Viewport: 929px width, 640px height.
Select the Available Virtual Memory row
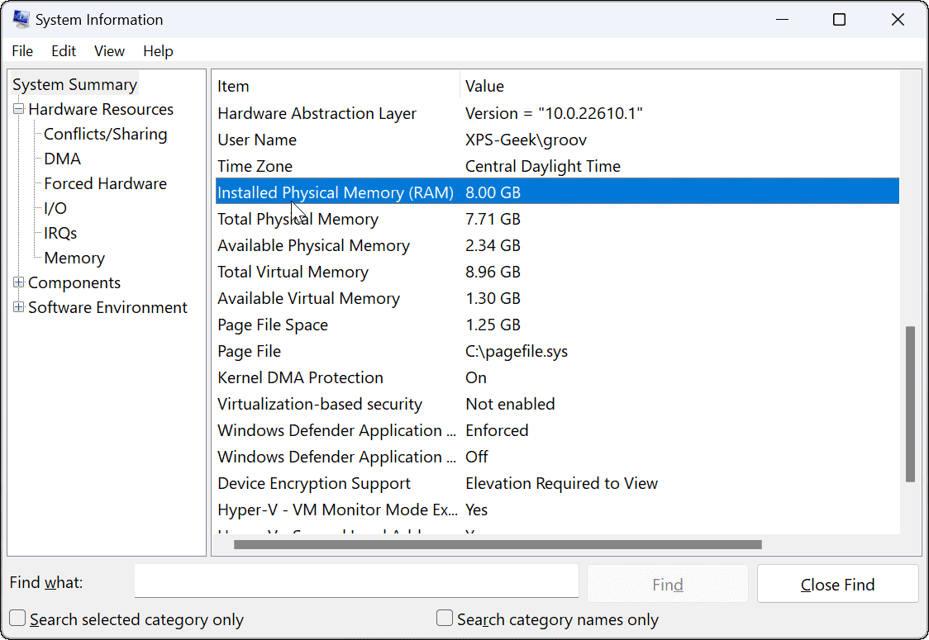click(x=558, y=298)
